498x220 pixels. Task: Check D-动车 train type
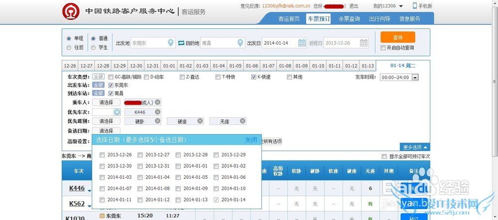pos(146,77)
